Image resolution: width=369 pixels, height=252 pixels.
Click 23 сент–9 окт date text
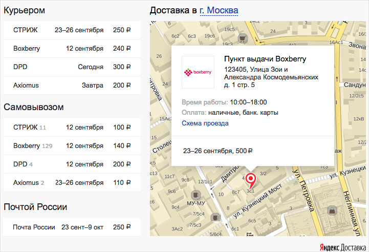click(x=82, y=227)
